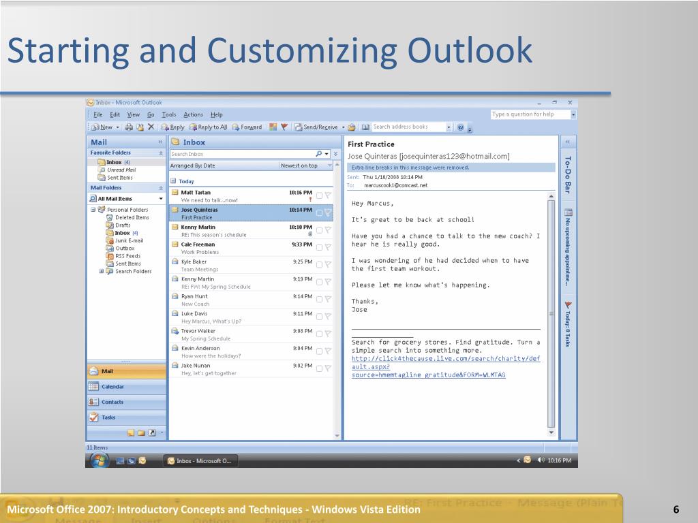Delete the selected message with the X icon
Image resolution: width=698 pixels, height=523 pixels.
151,127
